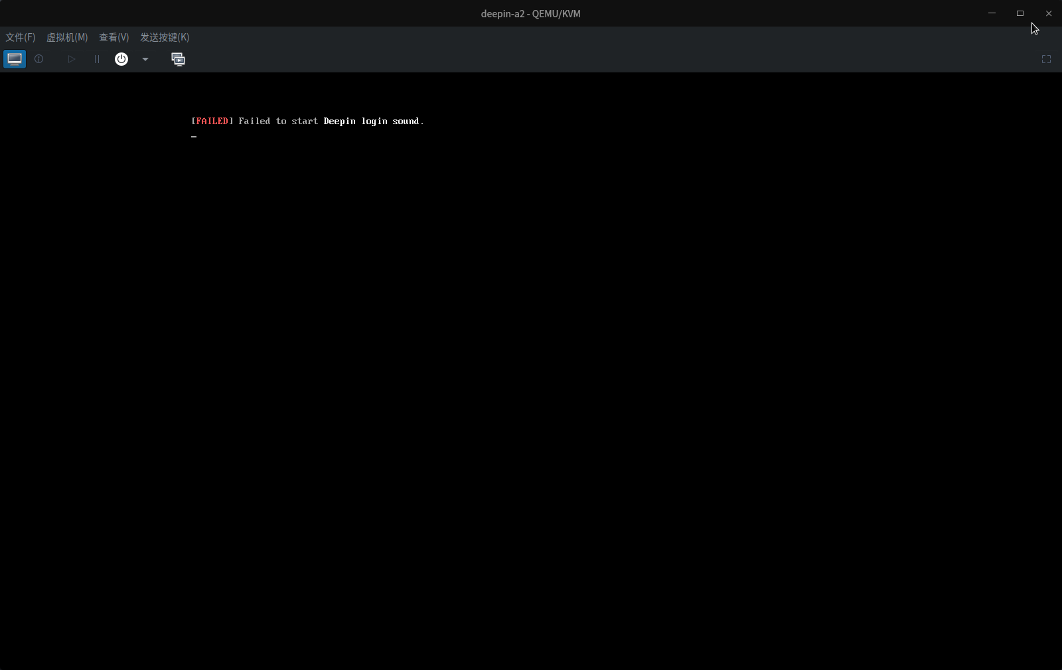Power off the virtual machine
Screen dimensions: 1062x670
click(121, 59)
